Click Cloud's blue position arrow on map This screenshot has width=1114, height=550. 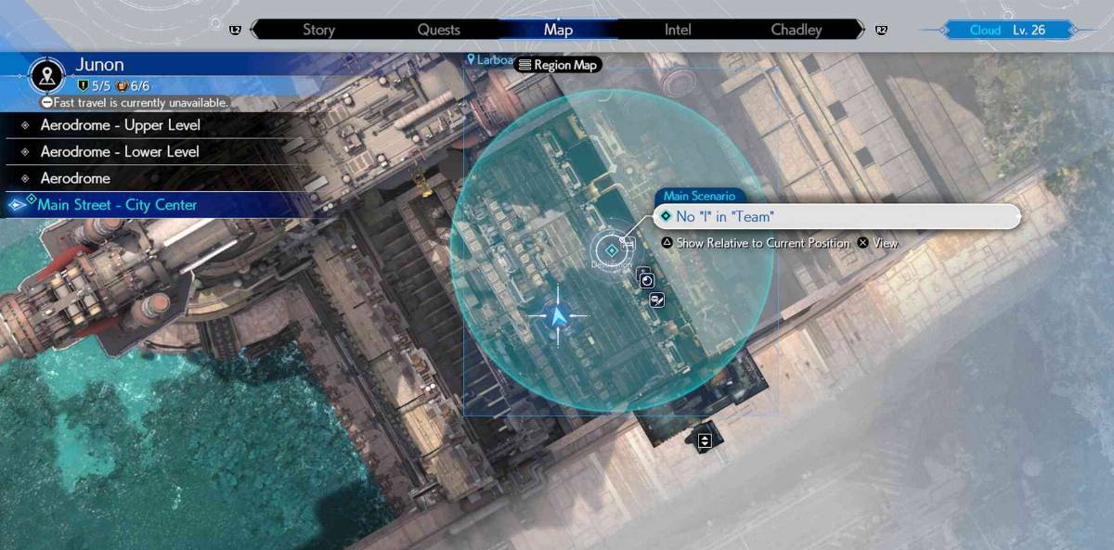point(558,315)
